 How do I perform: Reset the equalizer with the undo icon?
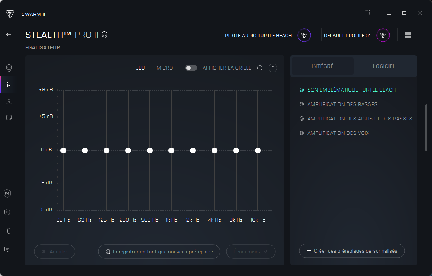(260, 68)
